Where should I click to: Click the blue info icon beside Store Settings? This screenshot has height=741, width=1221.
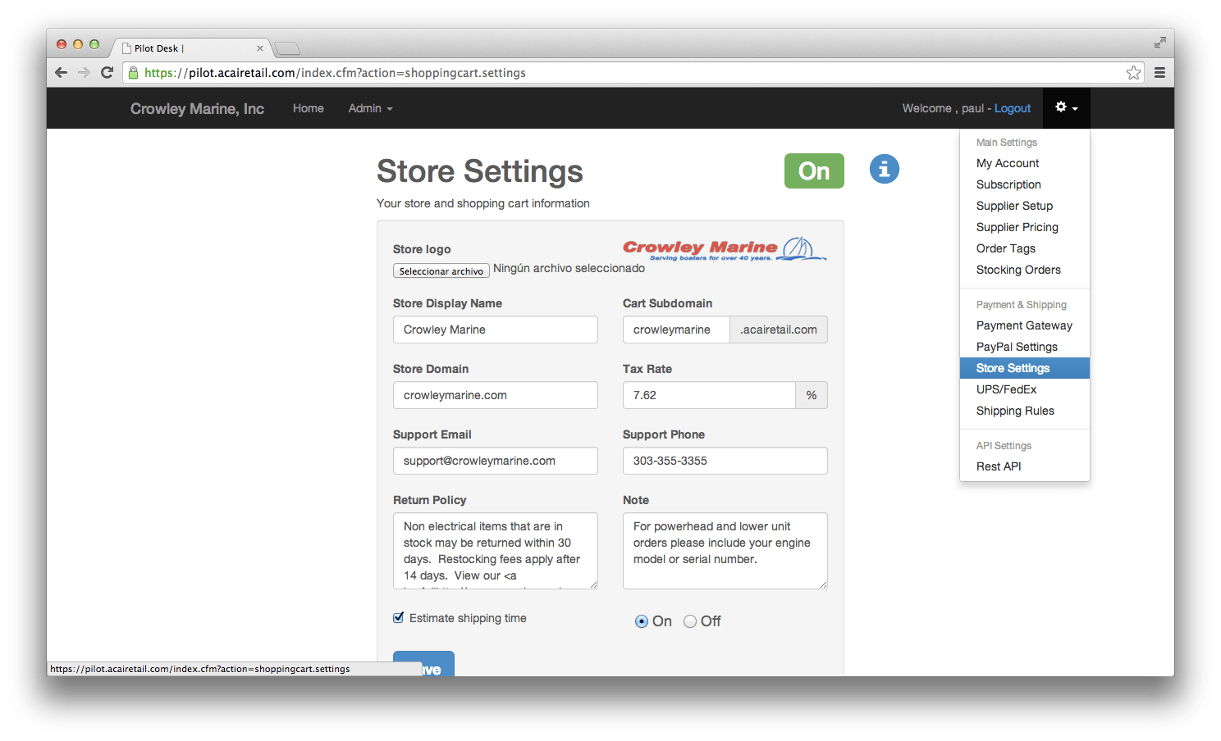point(884,169)
